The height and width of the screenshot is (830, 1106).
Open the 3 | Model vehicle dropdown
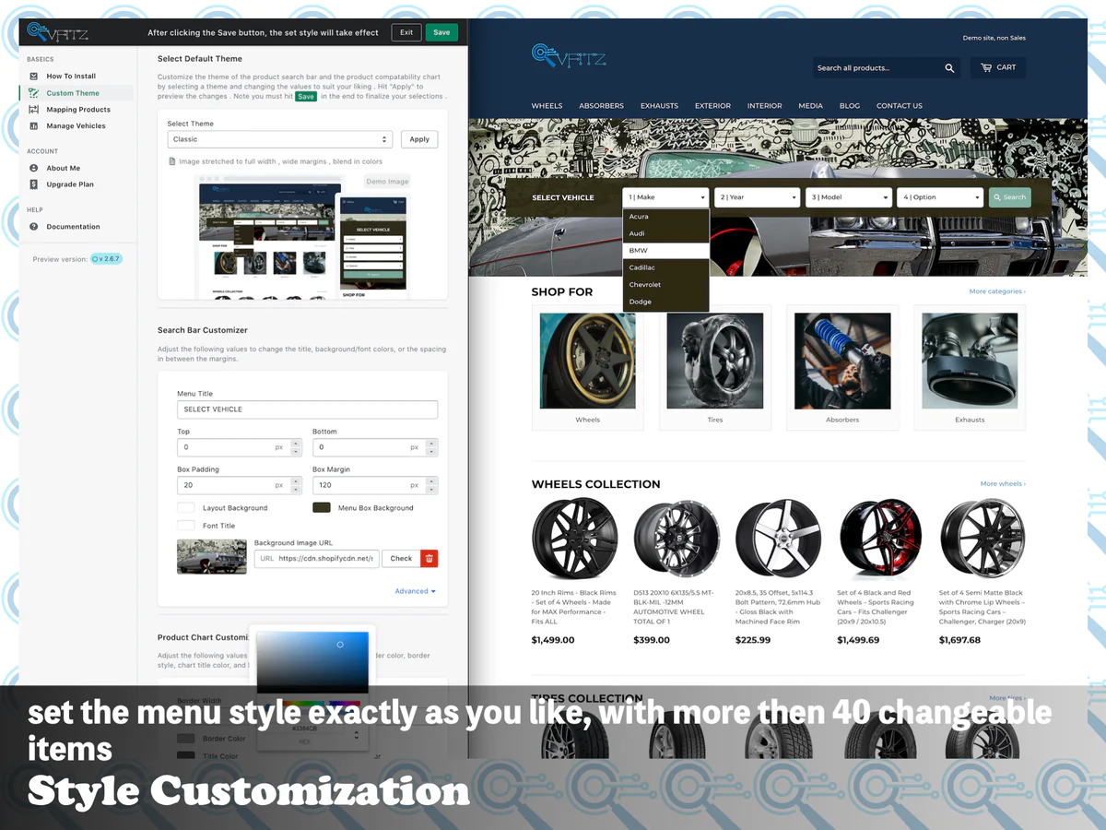tap(848, 197)
